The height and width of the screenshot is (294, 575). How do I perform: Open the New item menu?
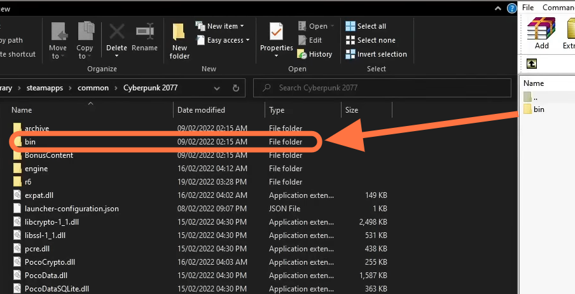pyautogui.click(x=220, y=26)
